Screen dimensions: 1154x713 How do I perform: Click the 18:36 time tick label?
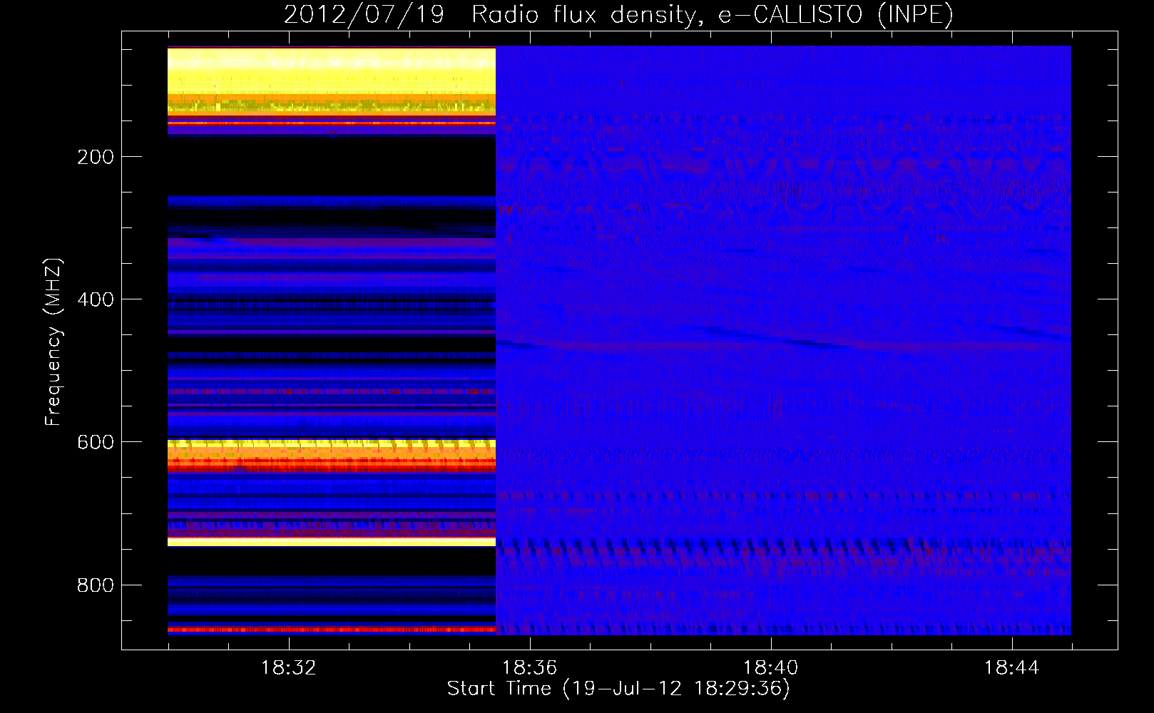point(529,668)
